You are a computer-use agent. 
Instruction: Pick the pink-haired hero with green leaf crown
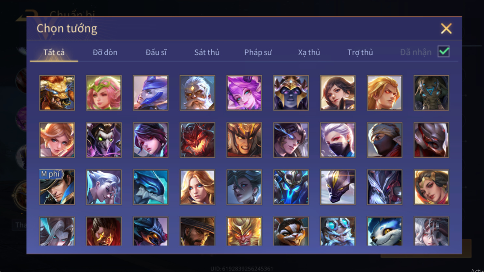(104, 93)
